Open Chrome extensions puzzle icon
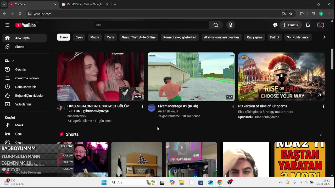Viewport: 335px width, 188px height. [x=302, y=14]
